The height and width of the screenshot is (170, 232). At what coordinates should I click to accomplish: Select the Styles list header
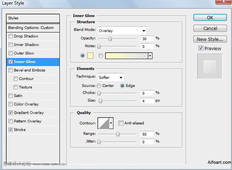coord(33,18)
